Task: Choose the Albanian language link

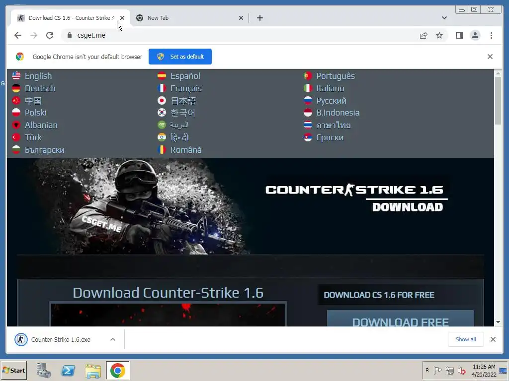Action: tap(41, 125)
